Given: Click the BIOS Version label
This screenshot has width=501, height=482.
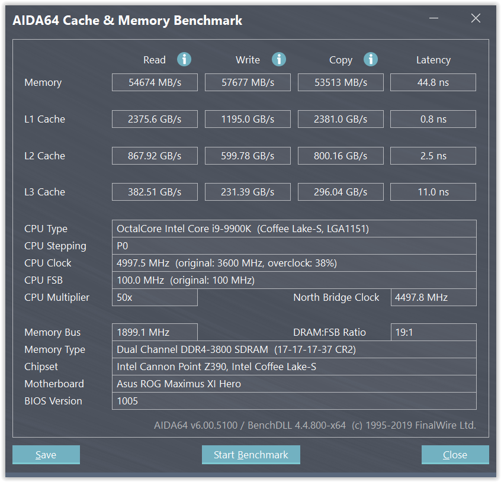Looking at the screenshot, I should click(53, 401).
